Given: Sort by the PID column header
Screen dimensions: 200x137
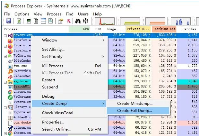Looking at the screenshot, I should tap(97, 29).
